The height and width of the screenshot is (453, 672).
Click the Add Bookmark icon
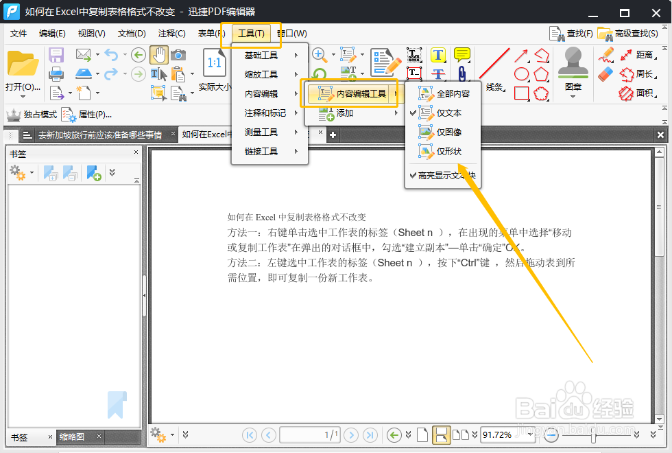pyautogui.click(x=94, y=173)
